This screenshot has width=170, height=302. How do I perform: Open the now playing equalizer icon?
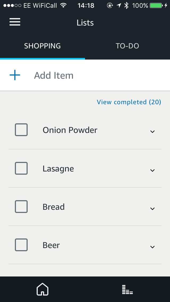[127, 289]
